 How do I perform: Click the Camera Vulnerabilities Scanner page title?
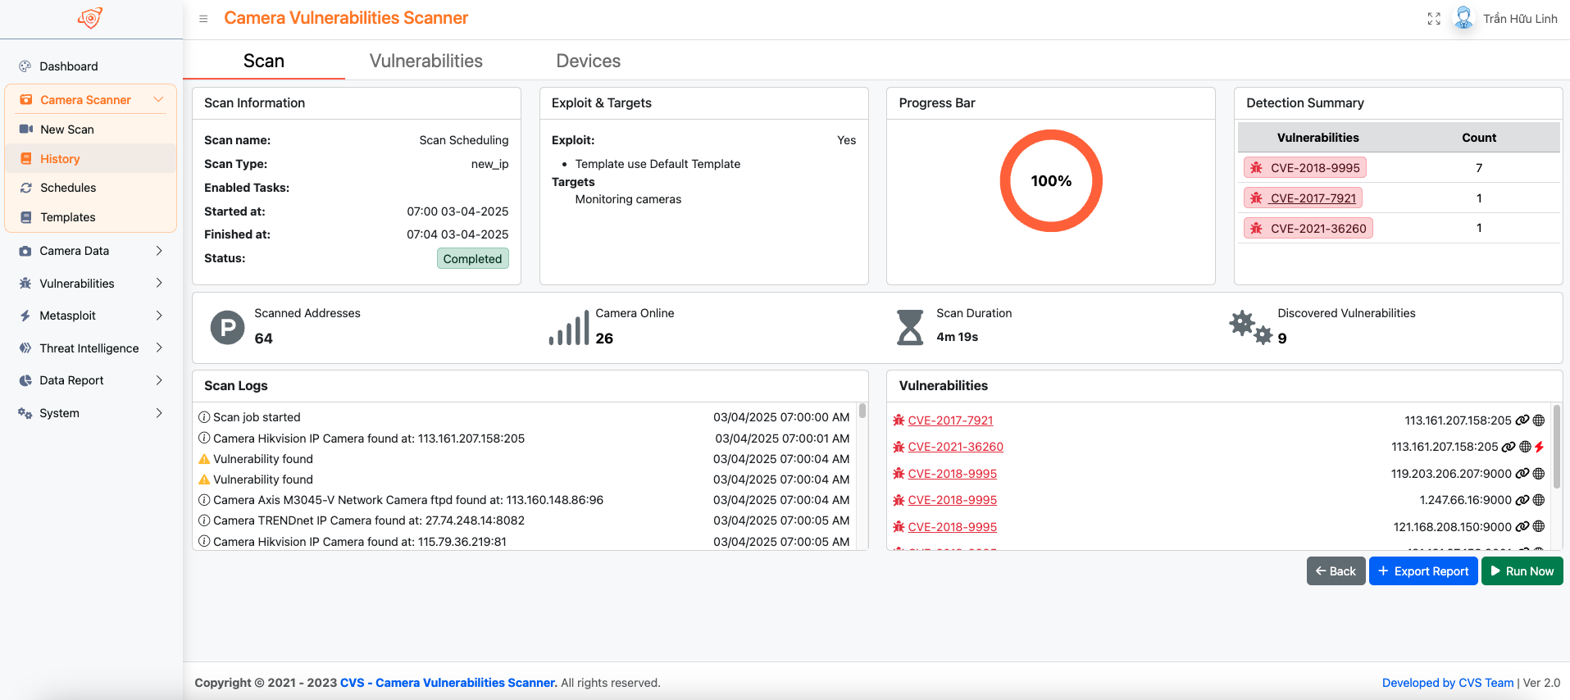point(346,18)
